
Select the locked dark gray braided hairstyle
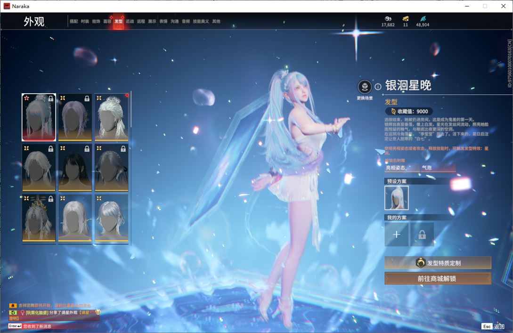pos(112,168)
